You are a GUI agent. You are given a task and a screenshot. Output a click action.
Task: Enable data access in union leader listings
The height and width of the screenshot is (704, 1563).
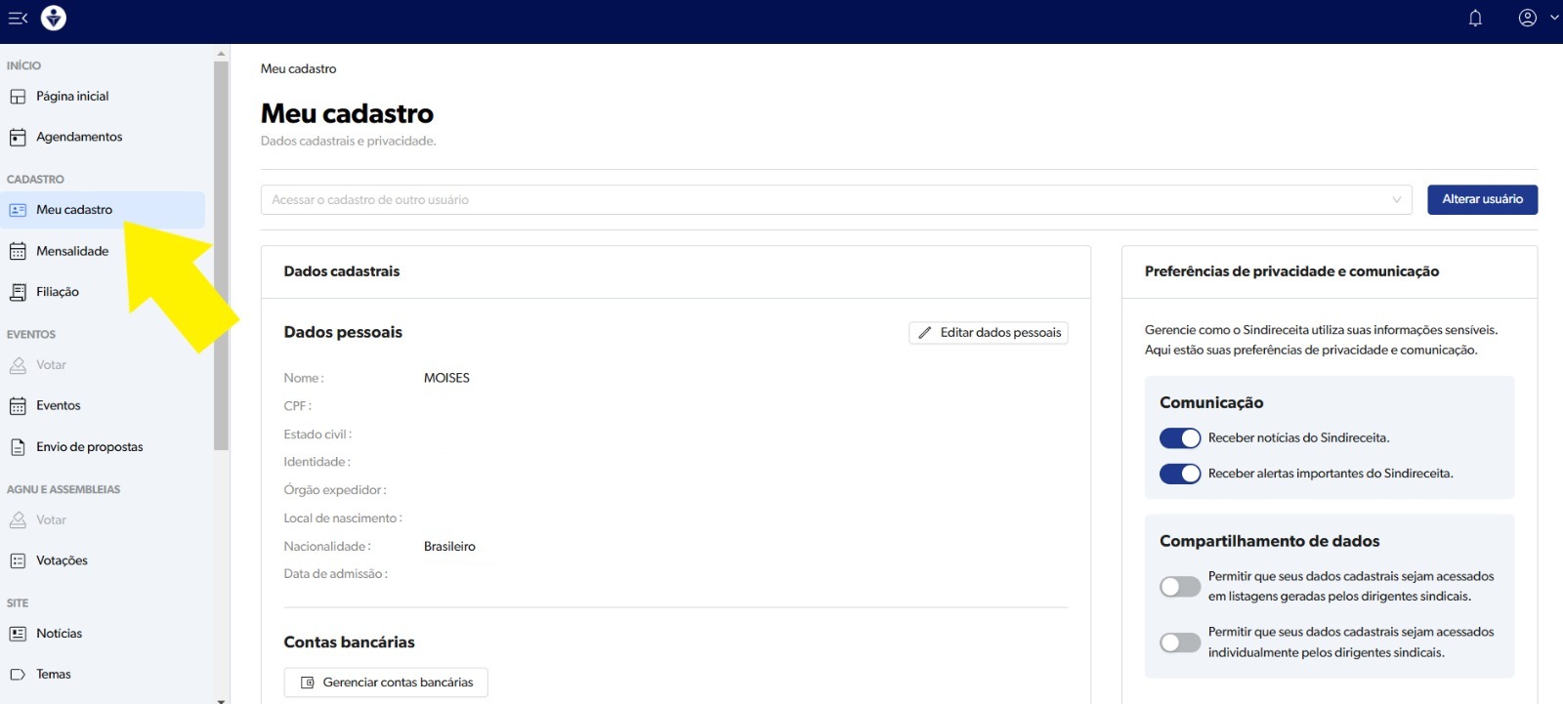[1179, 587]
